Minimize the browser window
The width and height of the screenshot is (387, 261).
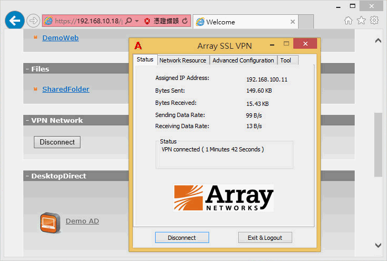point(338,6)
